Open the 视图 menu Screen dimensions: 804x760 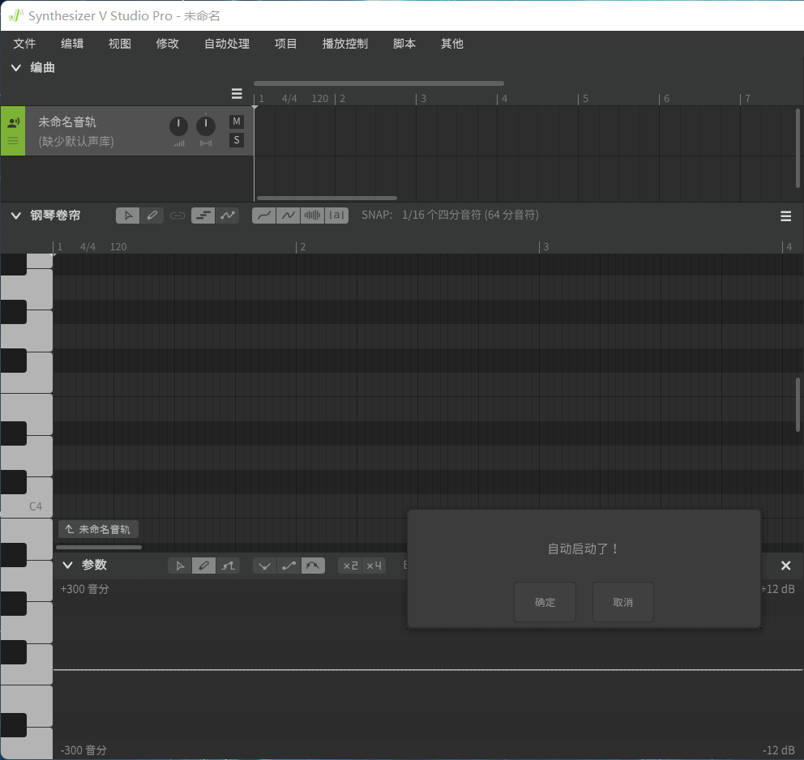click(x=119, y=44)
